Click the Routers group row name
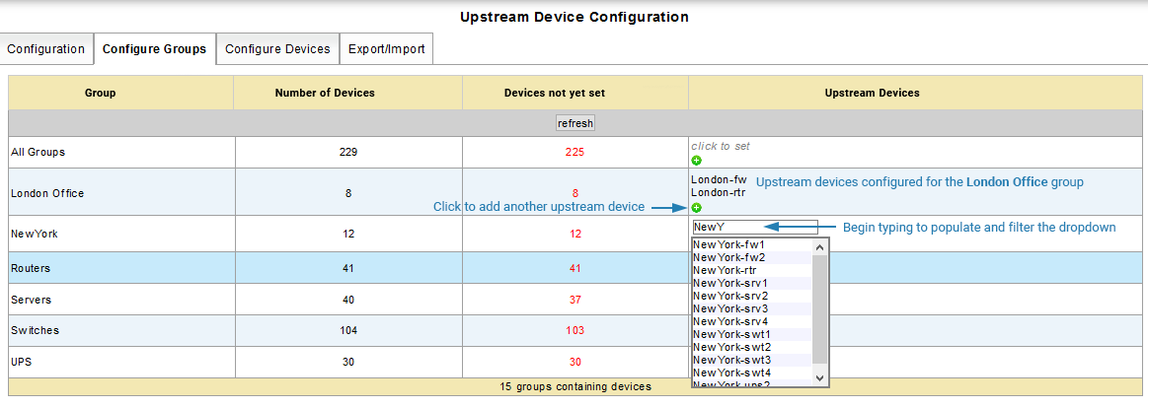This screenshot has width=1149, height=407. tap(31, 268)
